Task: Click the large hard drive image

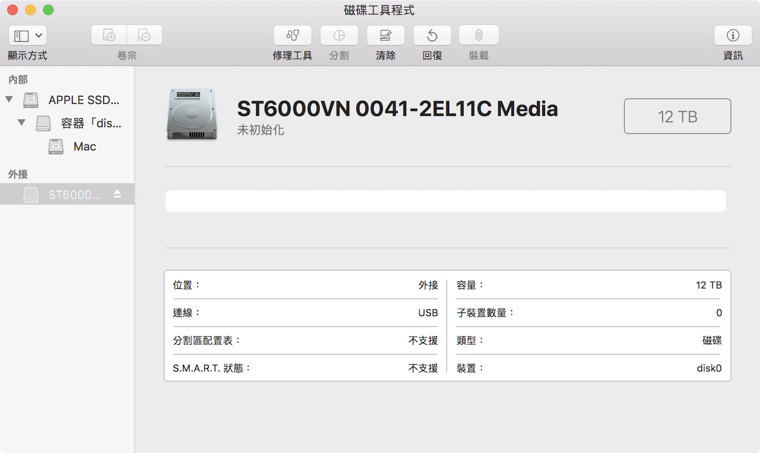Action: click(x=192, y=114)
